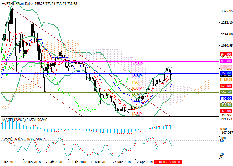Click the 23 Feb 2018 date label
The height and width of the screenshot is (166, 233).
77,163
